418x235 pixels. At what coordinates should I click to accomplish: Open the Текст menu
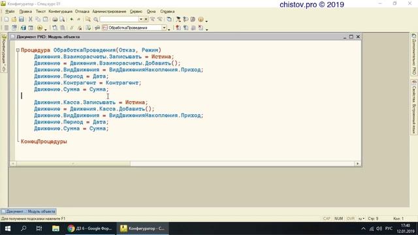click(x=40, y=12)
